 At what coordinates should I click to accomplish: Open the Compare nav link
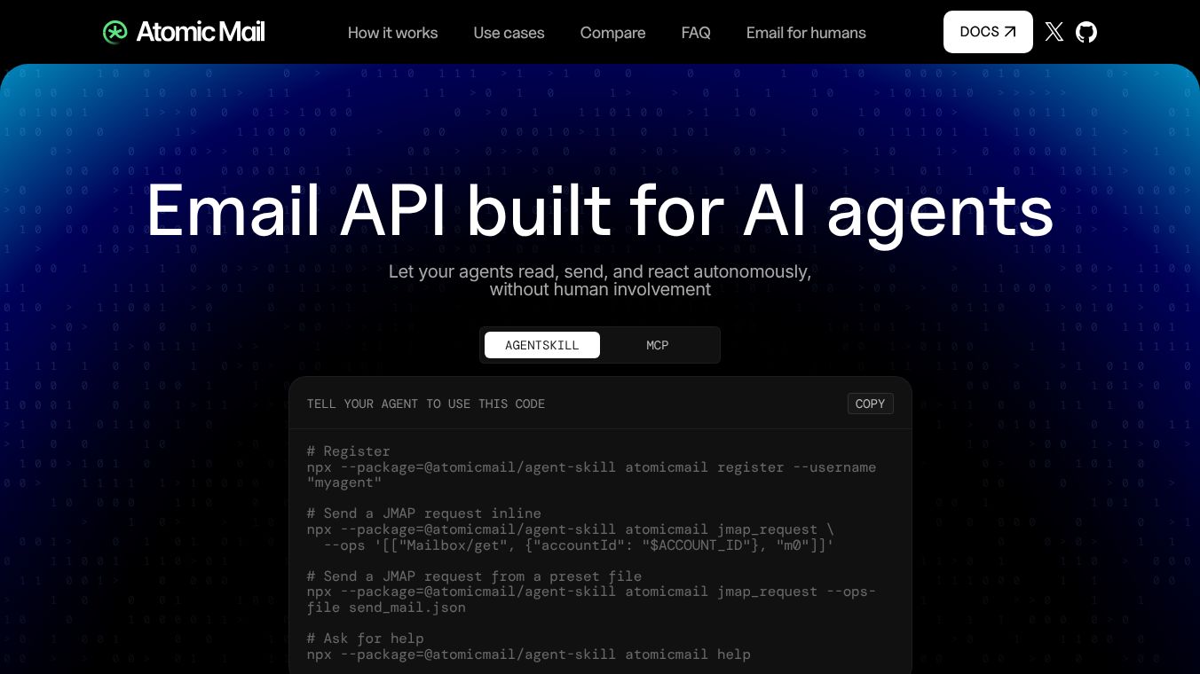[612, 33]
